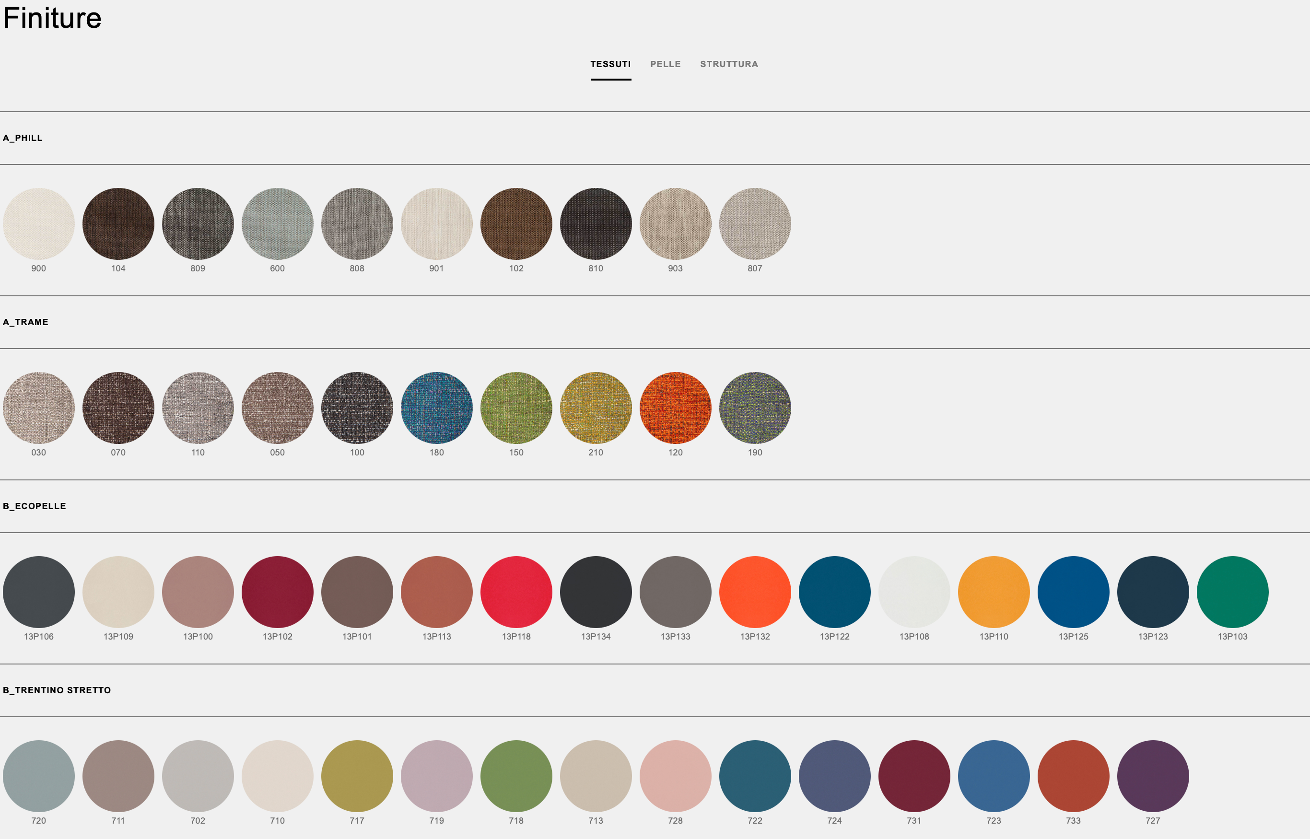Screen dimensions: 1310x839
Task: Pick Trentino Stretto swatch 728 pink
Action: pos(675,776)
